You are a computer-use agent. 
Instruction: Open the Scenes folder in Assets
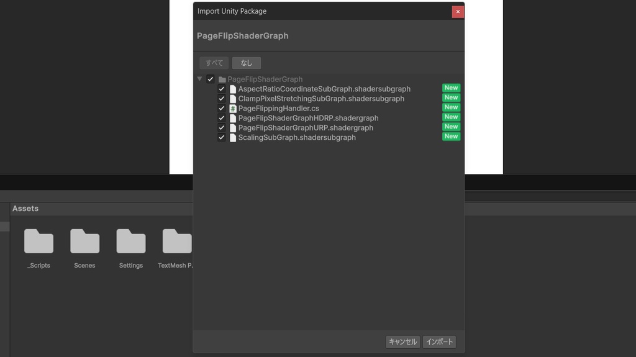pos(84,242)
